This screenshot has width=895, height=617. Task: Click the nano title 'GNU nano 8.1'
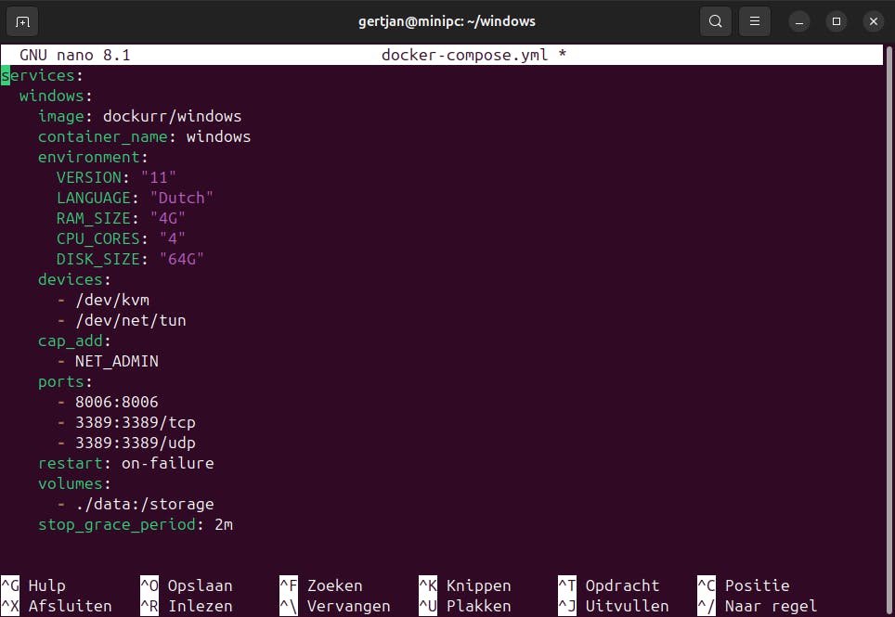tap(75, 55)
